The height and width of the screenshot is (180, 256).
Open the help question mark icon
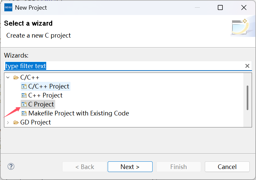pos(11,166)
